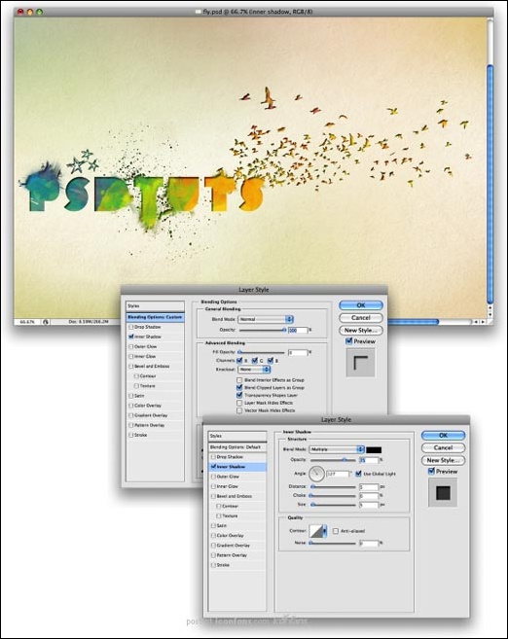Uncheck Blend Clipped Layers as Group
Screen dimensions: 508x639
click(239, 387)
